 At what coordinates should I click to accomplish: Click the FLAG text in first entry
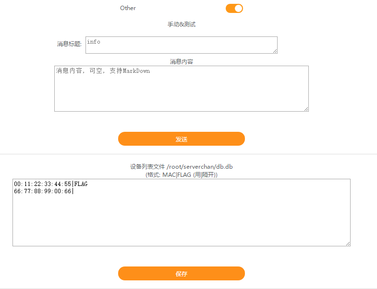click(x=81, y=184)
